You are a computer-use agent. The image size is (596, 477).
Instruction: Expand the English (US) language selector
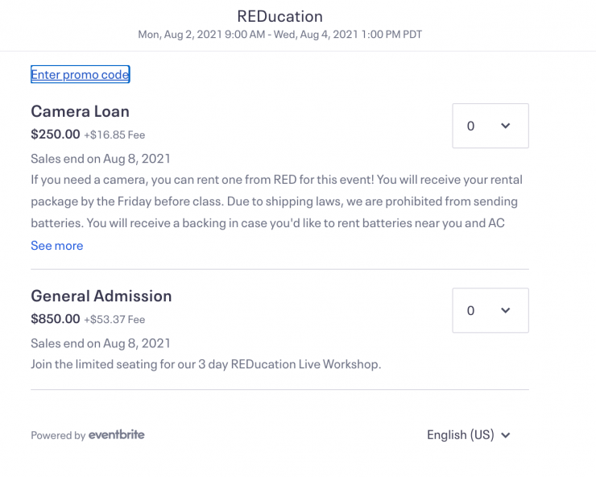click(468, 435)
